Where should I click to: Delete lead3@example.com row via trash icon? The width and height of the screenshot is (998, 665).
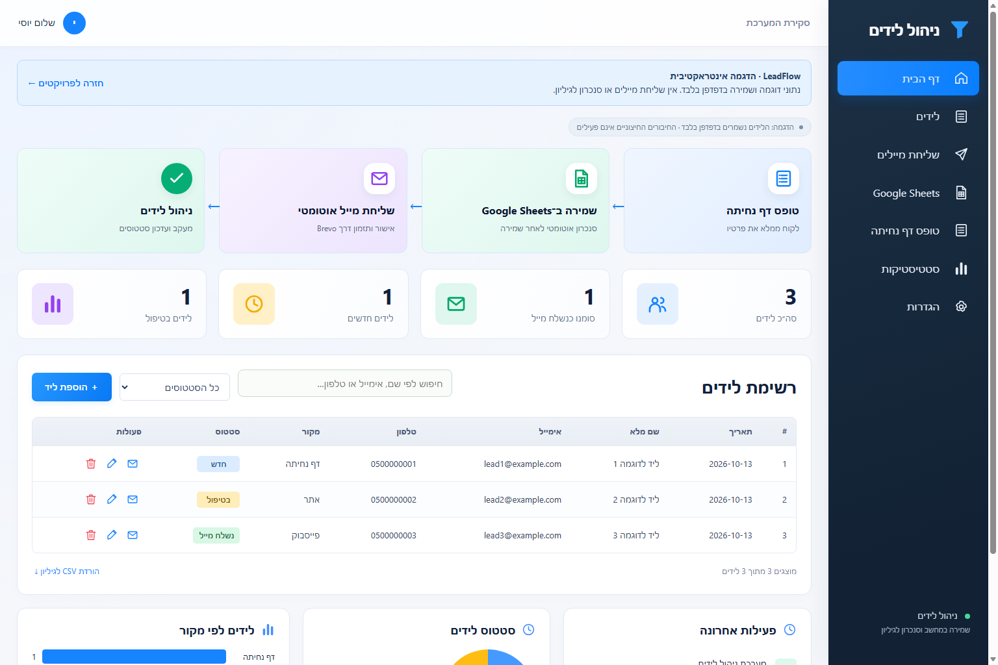tap(91, 535)
